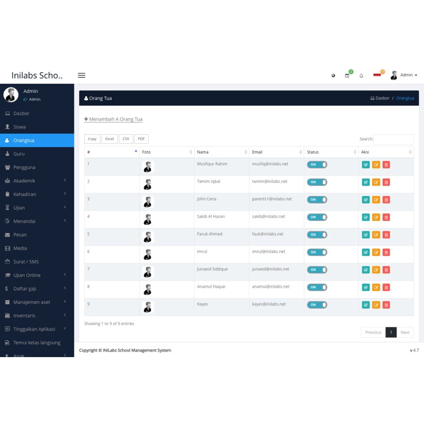Go to Siswa in the sidebar
This screenshot has height=424, width=424.
pos(19,127)
